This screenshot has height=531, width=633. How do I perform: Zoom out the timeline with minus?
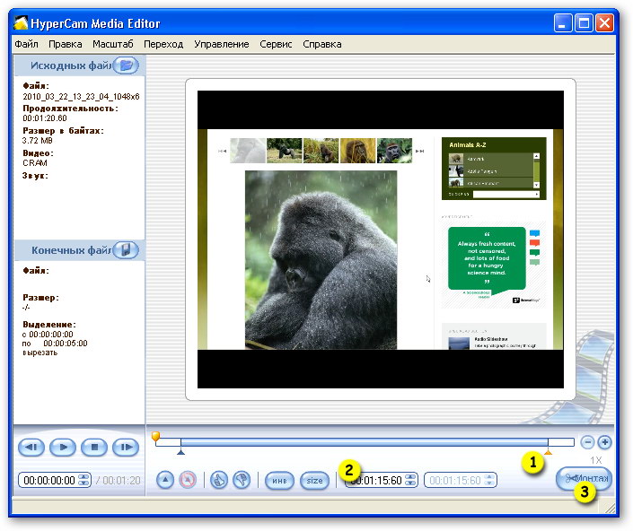click(587, 442)
